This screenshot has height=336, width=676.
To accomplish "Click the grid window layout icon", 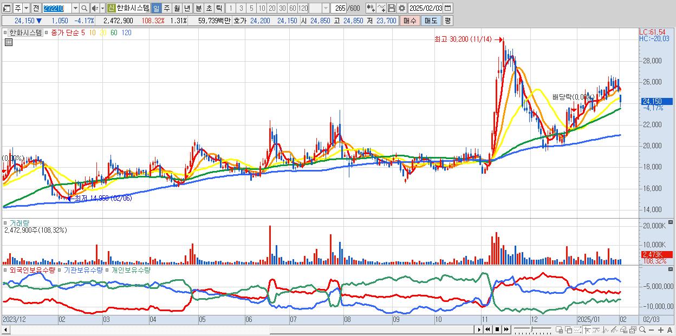I will pos(560,330).
